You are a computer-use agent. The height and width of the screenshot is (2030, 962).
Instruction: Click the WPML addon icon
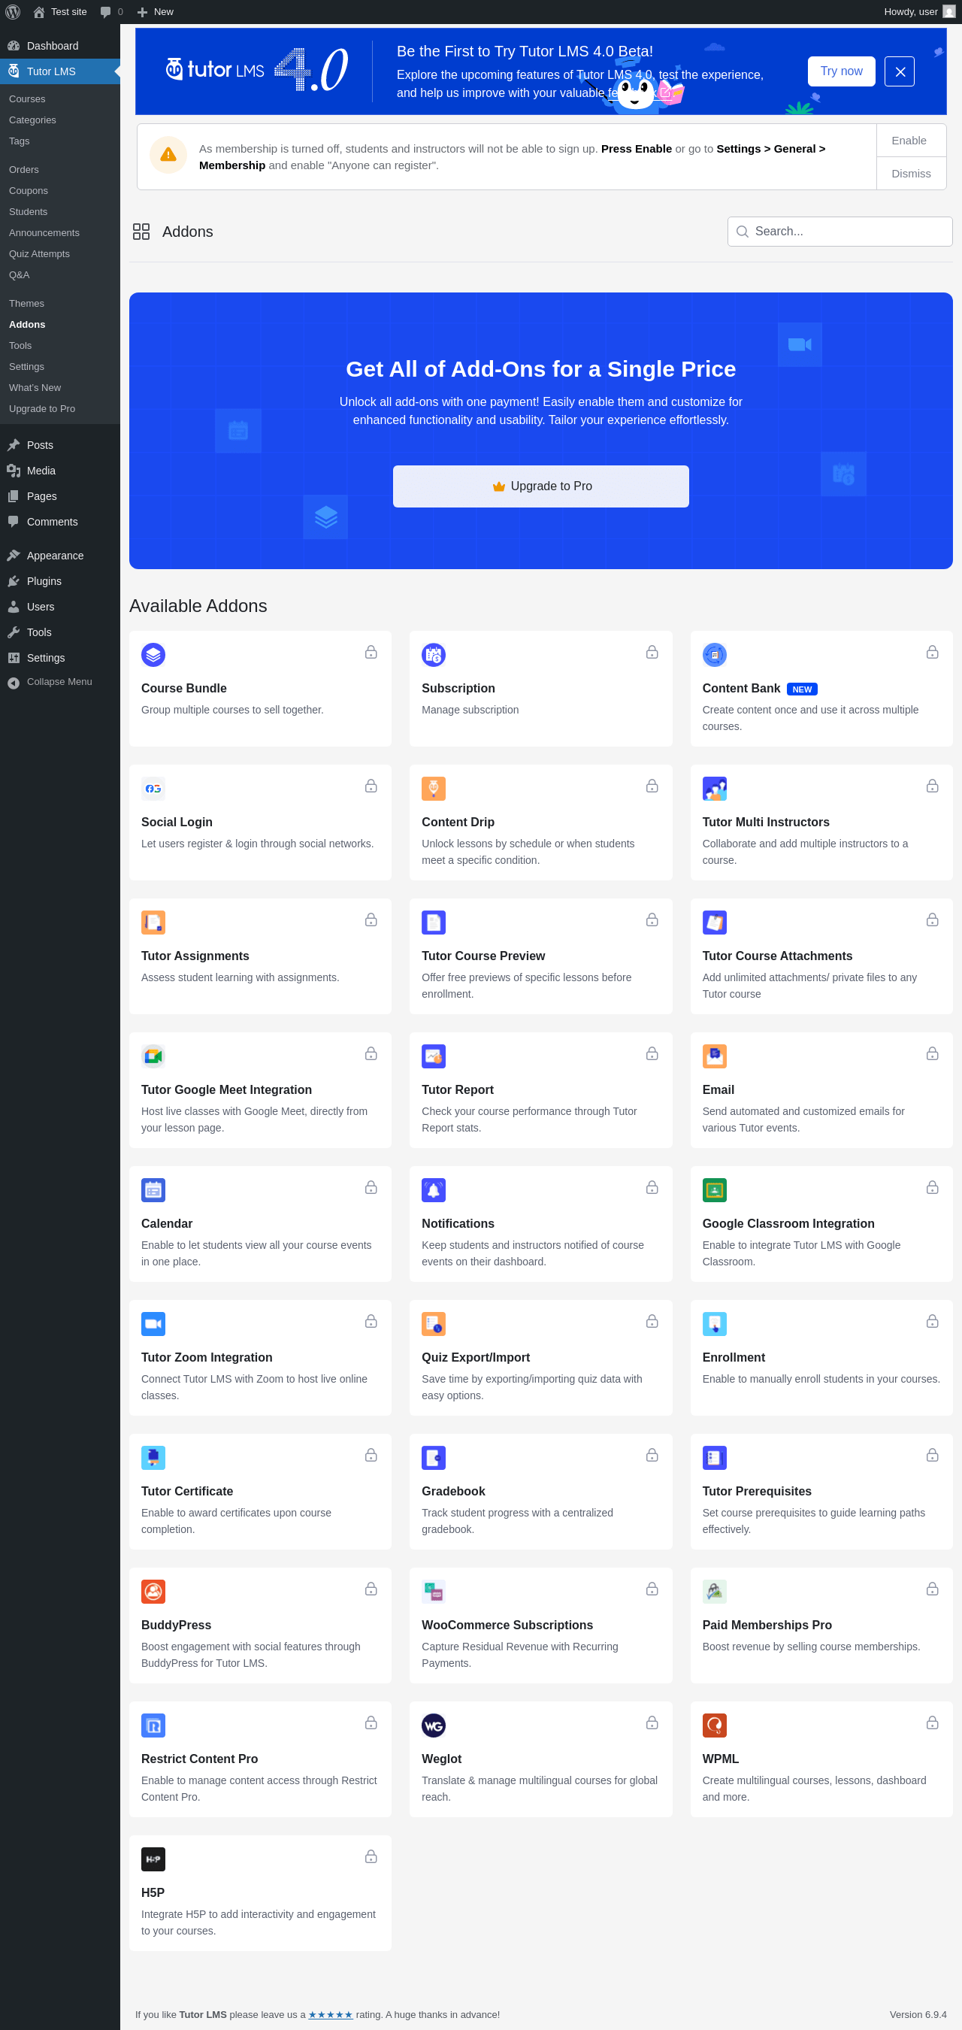[714, 1725]
